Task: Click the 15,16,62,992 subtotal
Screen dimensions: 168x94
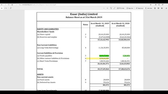Action: point(103,40)
